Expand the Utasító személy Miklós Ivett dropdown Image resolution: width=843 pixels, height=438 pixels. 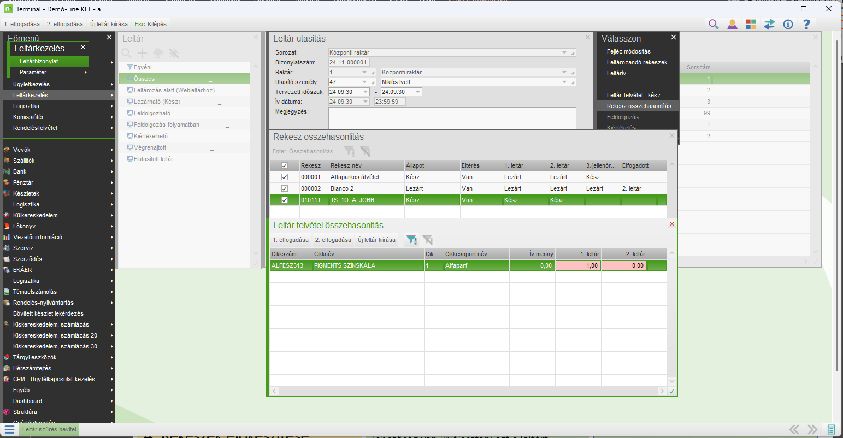pos(564,82)
